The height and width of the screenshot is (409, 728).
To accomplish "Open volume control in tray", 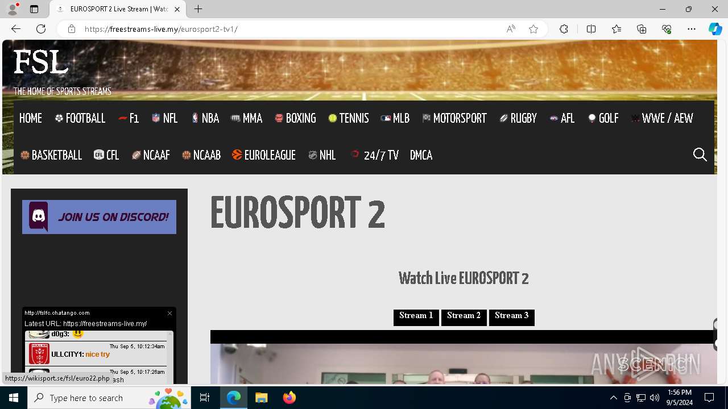I will 654,398.
